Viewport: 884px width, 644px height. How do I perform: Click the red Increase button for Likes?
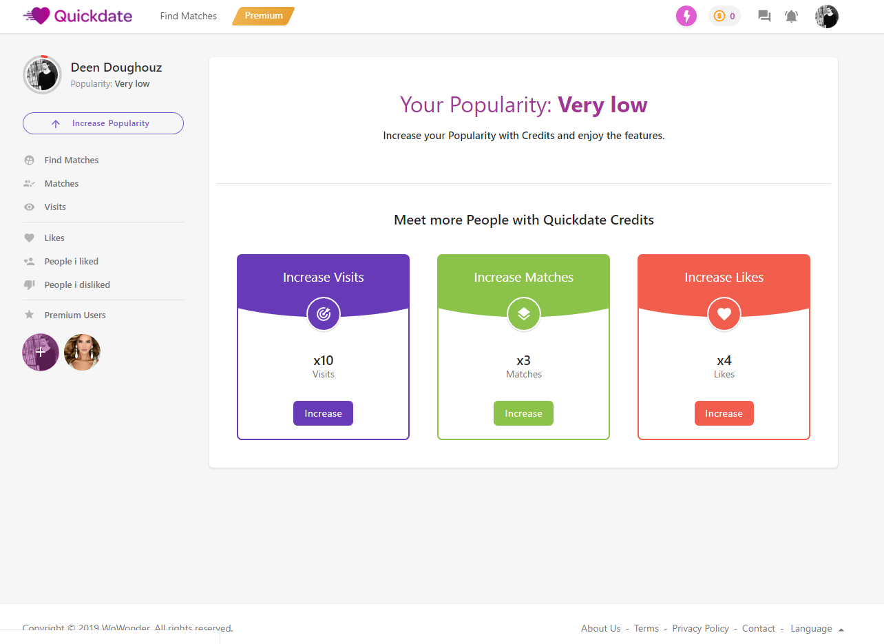coord(724,413)
